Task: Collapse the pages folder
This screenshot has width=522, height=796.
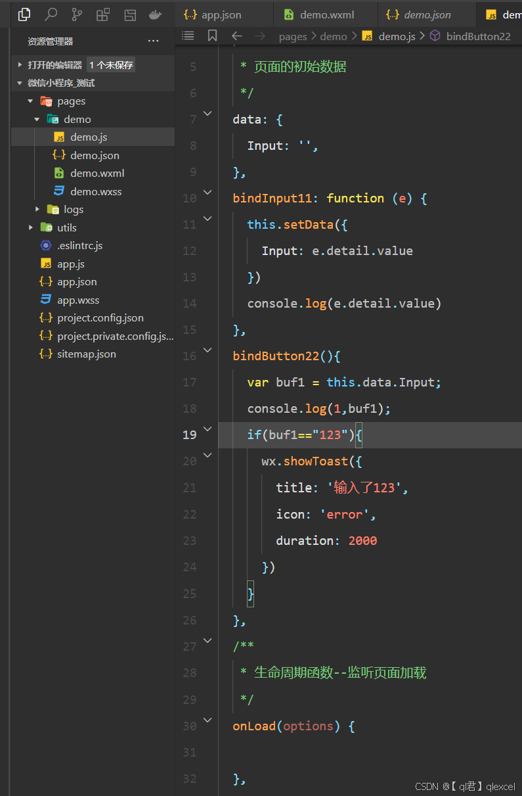Action: [x=30, y=101]
